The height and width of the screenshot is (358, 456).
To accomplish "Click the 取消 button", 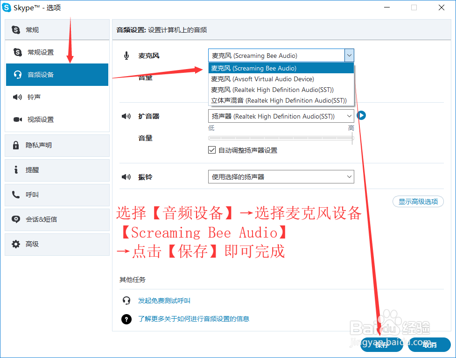I will [x=429, y=345].
